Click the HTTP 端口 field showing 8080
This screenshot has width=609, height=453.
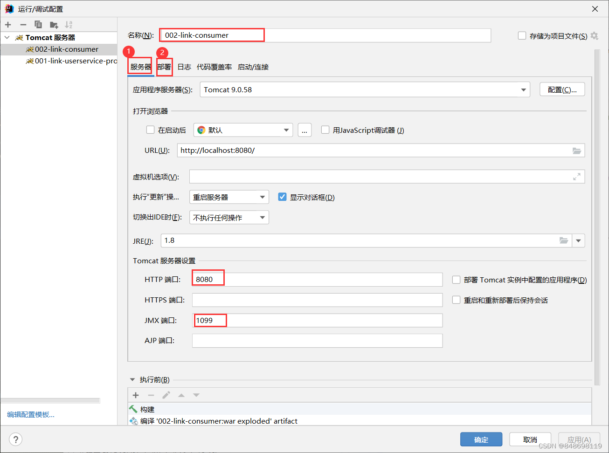(317, 280)
